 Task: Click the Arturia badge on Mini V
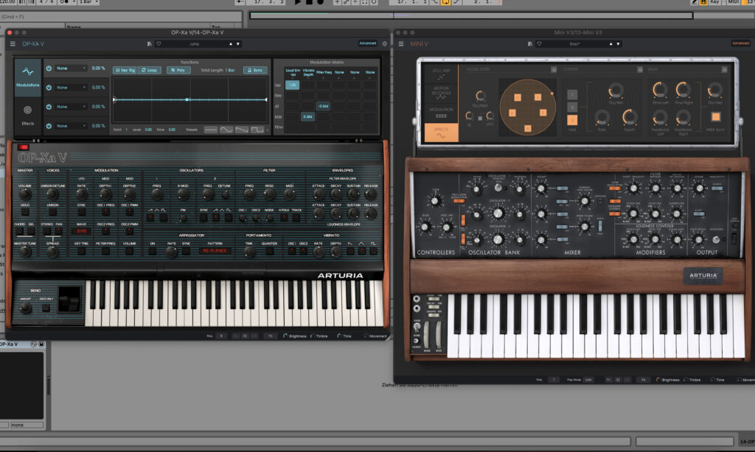coord(703,275)
